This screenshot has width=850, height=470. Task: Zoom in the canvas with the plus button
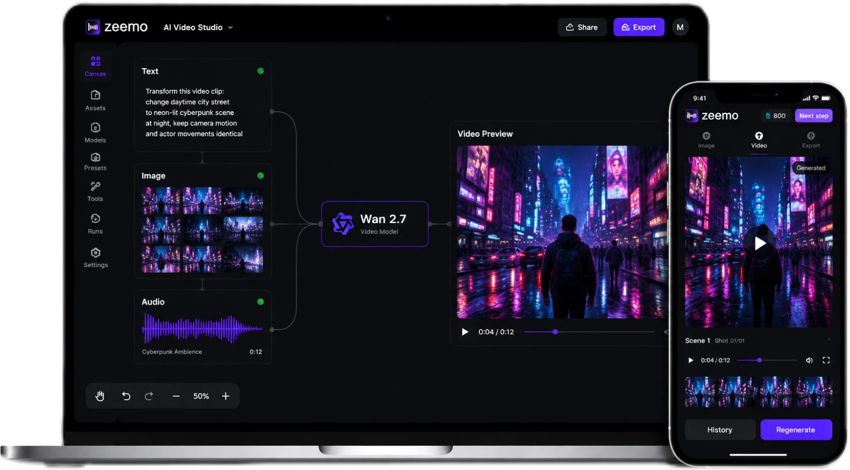(x=225, y=396)
